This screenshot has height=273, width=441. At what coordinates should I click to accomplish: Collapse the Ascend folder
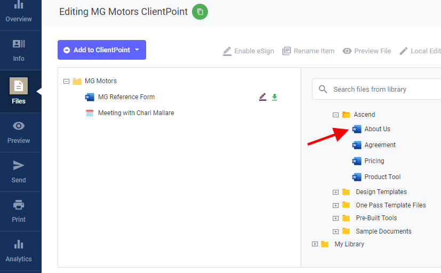335,115
